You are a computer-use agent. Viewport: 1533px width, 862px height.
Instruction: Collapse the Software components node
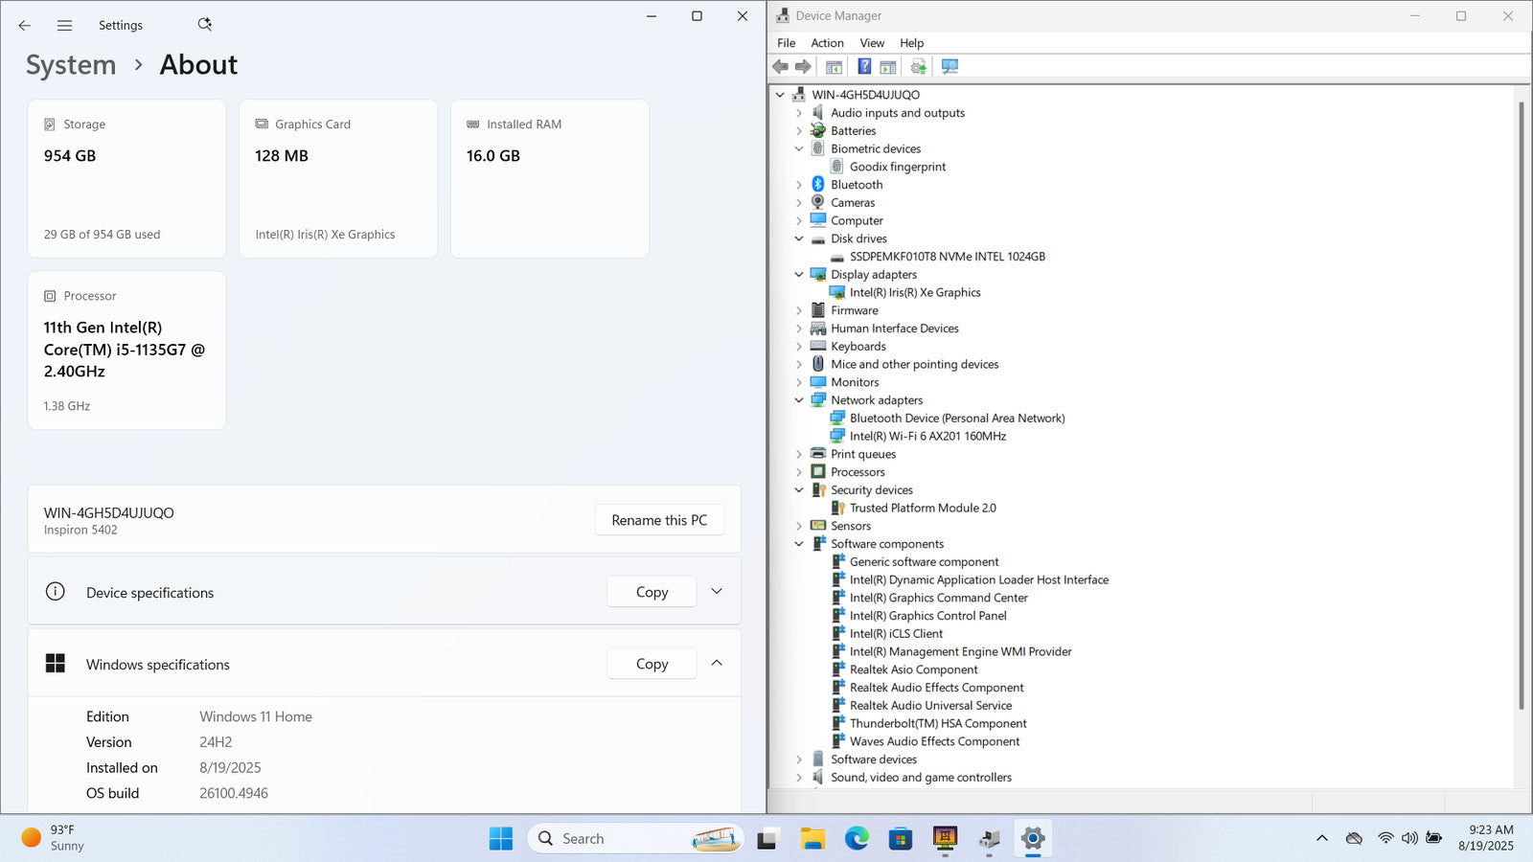(799, 544)
